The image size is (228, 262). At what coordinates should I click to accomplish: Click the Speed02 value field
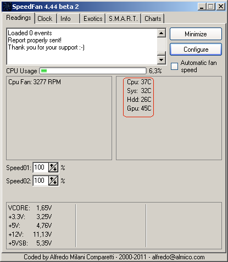pyautogui.click(x=40, y=181)
